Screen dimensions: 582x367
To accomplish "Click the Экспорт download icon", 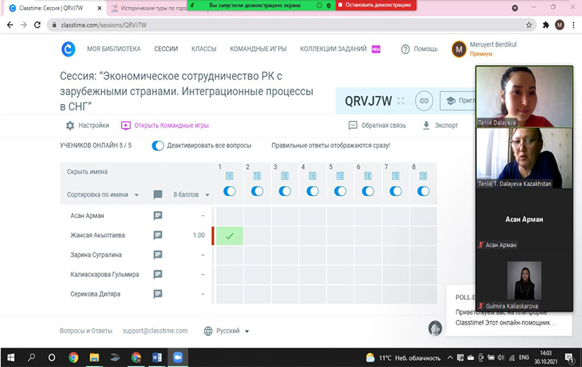I will [x=426, y=126].
